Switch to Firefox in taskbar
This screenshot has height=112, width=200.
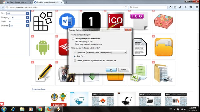(49, 109)
